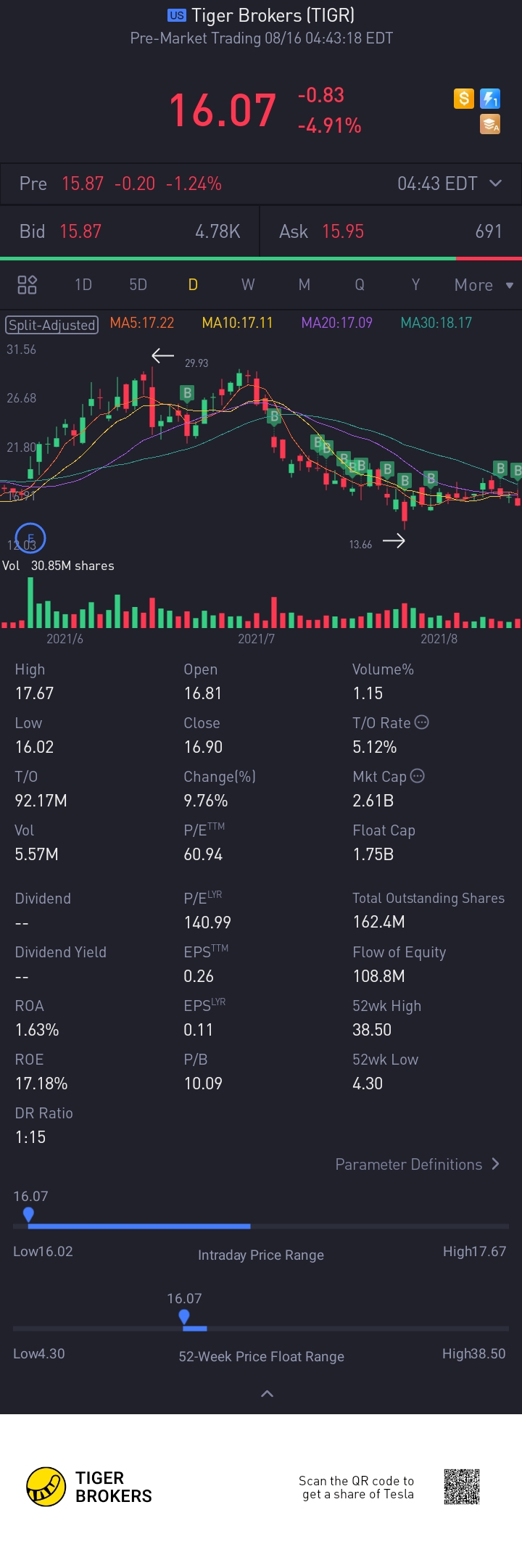Tap the Total Outstanding Shares 162.4M value
The width and height of the screenshot is (522, 1560).
378,922
